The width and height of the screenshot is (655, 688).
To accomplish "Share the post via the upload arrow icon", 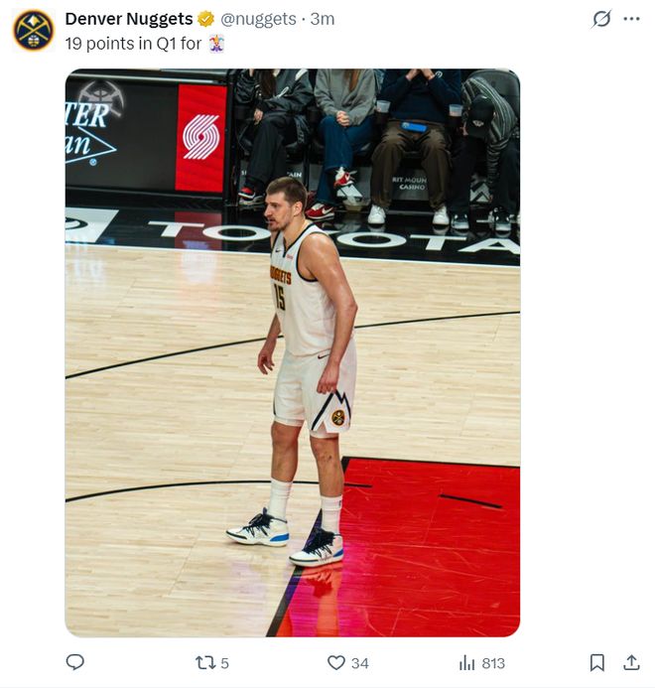I will 631,662.
